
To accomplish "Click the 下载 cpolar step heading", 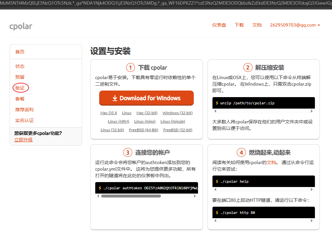I will tap(153, 68).
